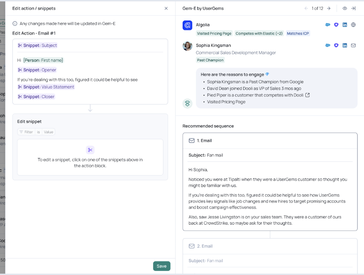Click the scissors icon in empty snippet box

pyautogui.click(x=90, y=150)
